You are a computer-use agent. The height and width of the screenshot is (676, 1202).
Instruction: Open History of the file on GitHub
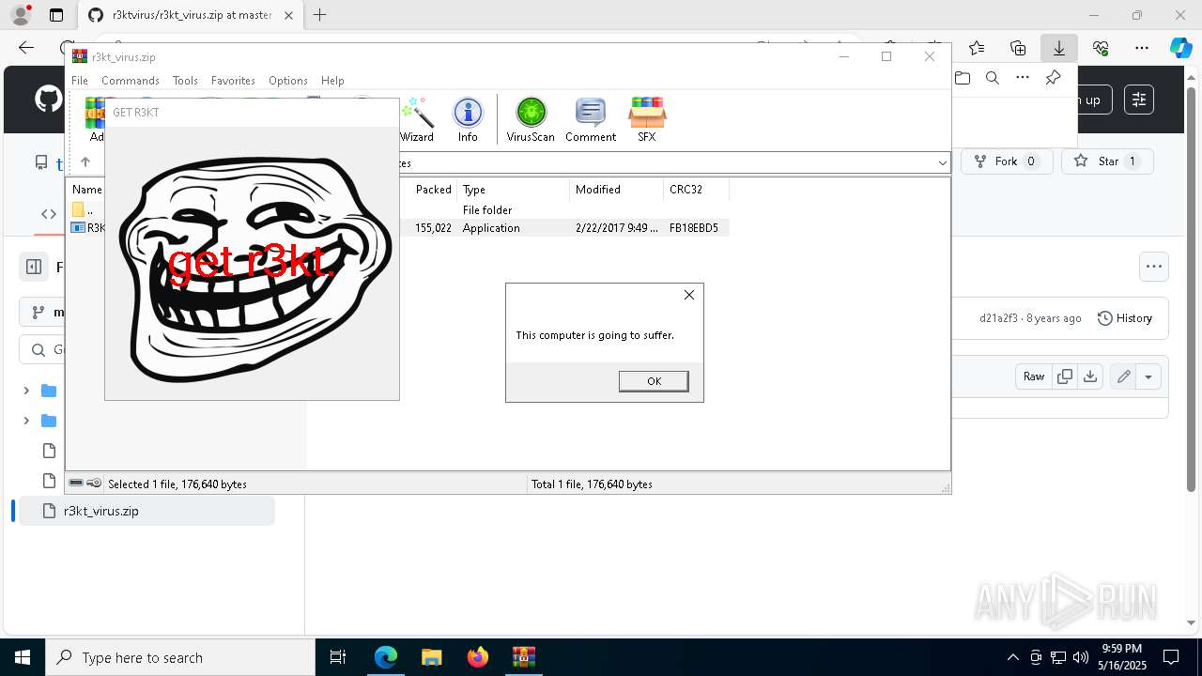[x=1125, y=318]
